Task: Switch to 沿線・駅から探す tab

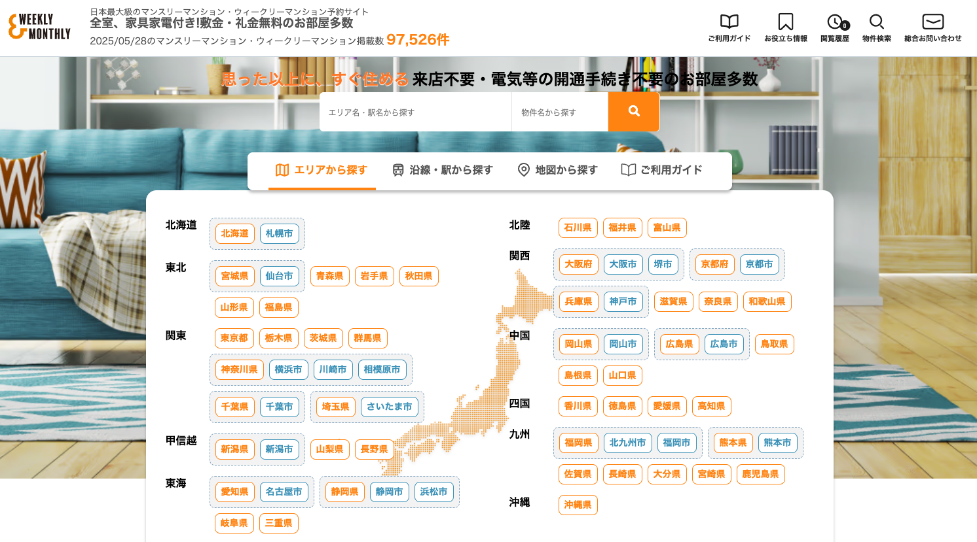Action: 443,170
